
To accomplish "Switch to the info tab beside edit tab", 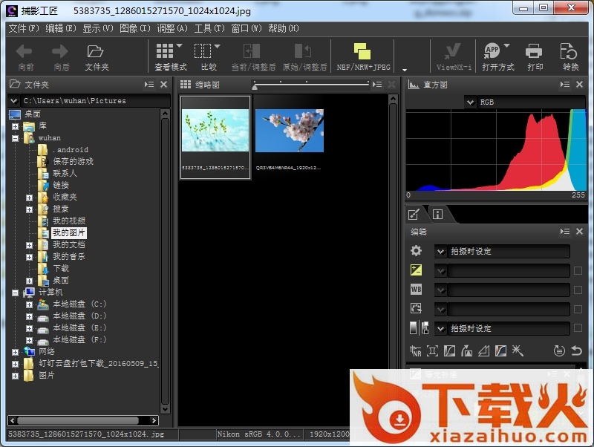I will [x=437, y=215].
